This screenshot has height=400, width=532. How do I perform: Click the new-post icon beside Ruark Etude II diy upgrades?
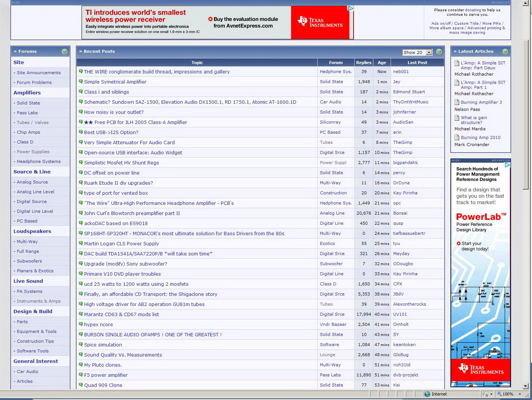[80, 182]
